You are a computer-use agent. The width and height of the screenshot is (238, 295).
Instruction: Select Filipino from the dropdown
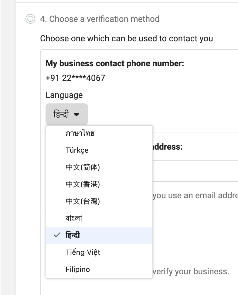click(78, 269)
